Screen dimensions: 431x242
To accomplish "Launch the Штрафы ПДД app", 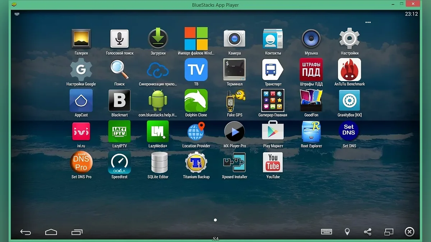I will click(311, 70).
